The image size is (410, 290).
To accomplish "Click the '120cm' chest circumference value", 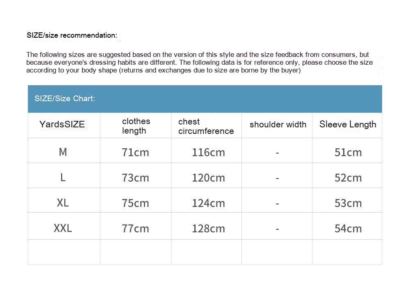I will point(208,178).
